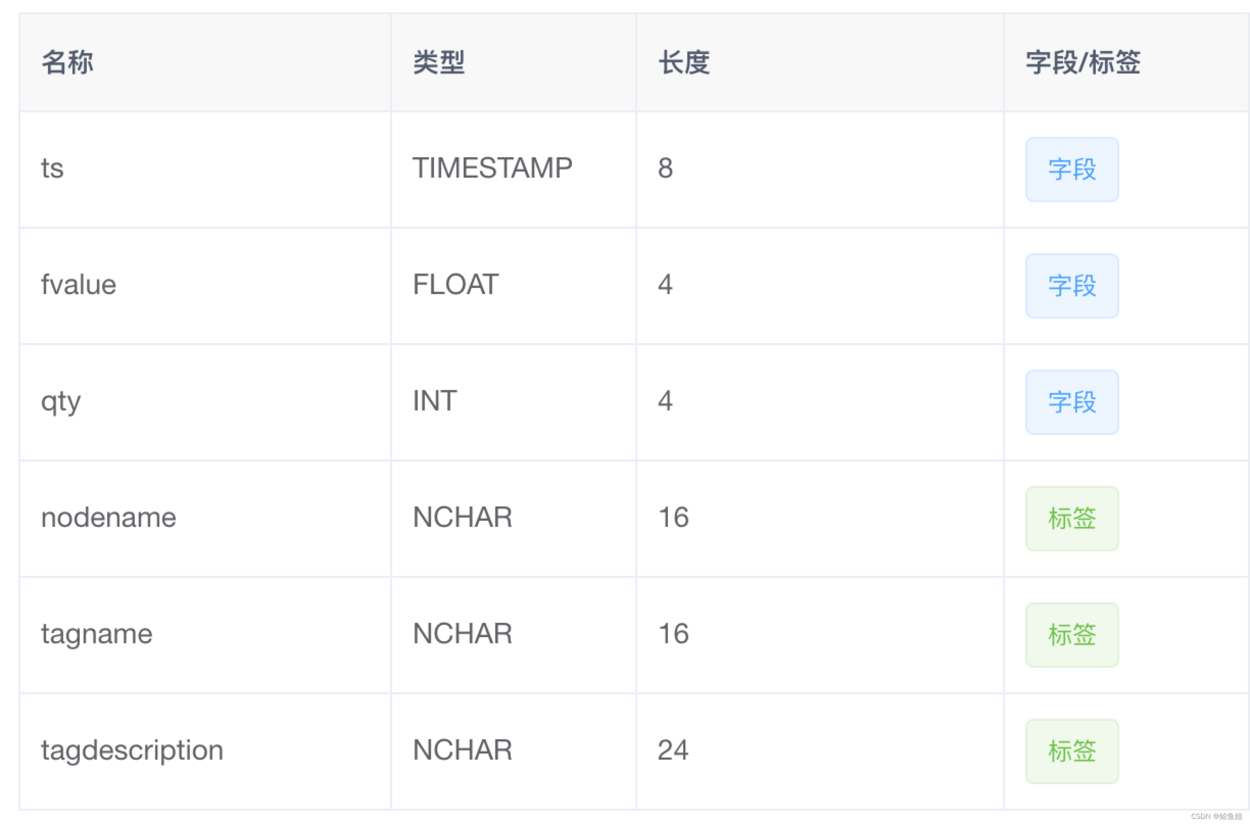Select the tagdescription name cell
The image size is (1250, 825).
132,750
